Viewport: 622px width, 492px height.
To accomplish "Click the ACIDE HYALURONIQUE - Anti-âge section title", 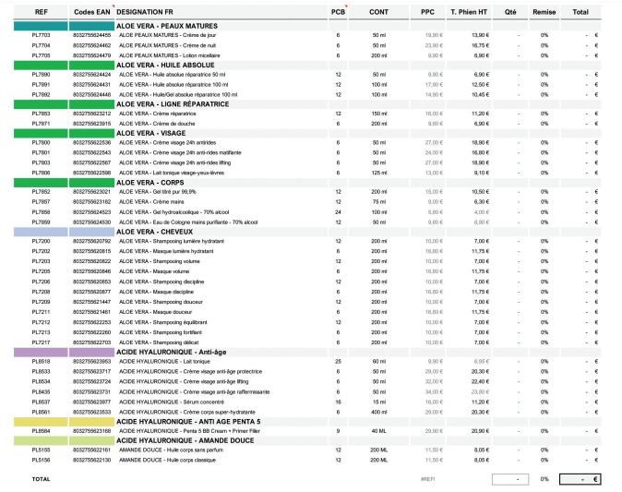I will point(172,352).
